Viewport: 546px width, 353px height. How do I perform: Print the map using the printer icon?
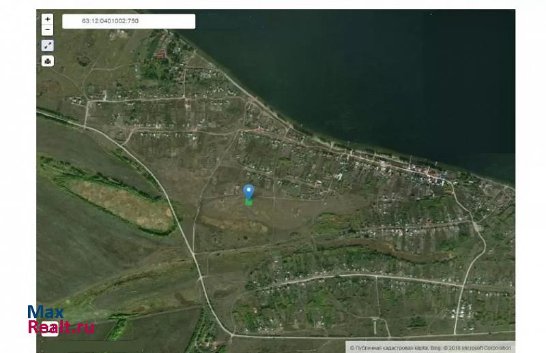click(x=47, y=61)
